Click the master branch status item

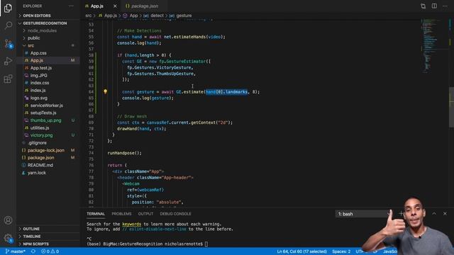pyautogui.click(x=16, y=251)
